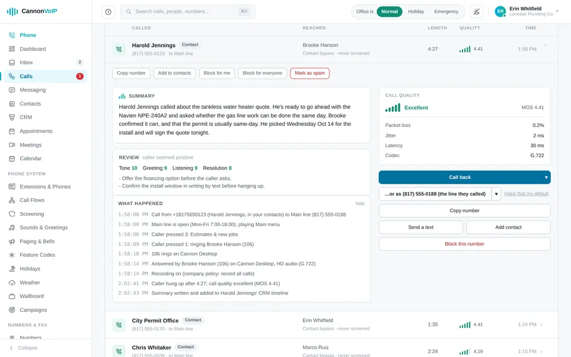The image size is (571, 357).
Task: Expand the City Permit Office call row
Action: point(542,325)
